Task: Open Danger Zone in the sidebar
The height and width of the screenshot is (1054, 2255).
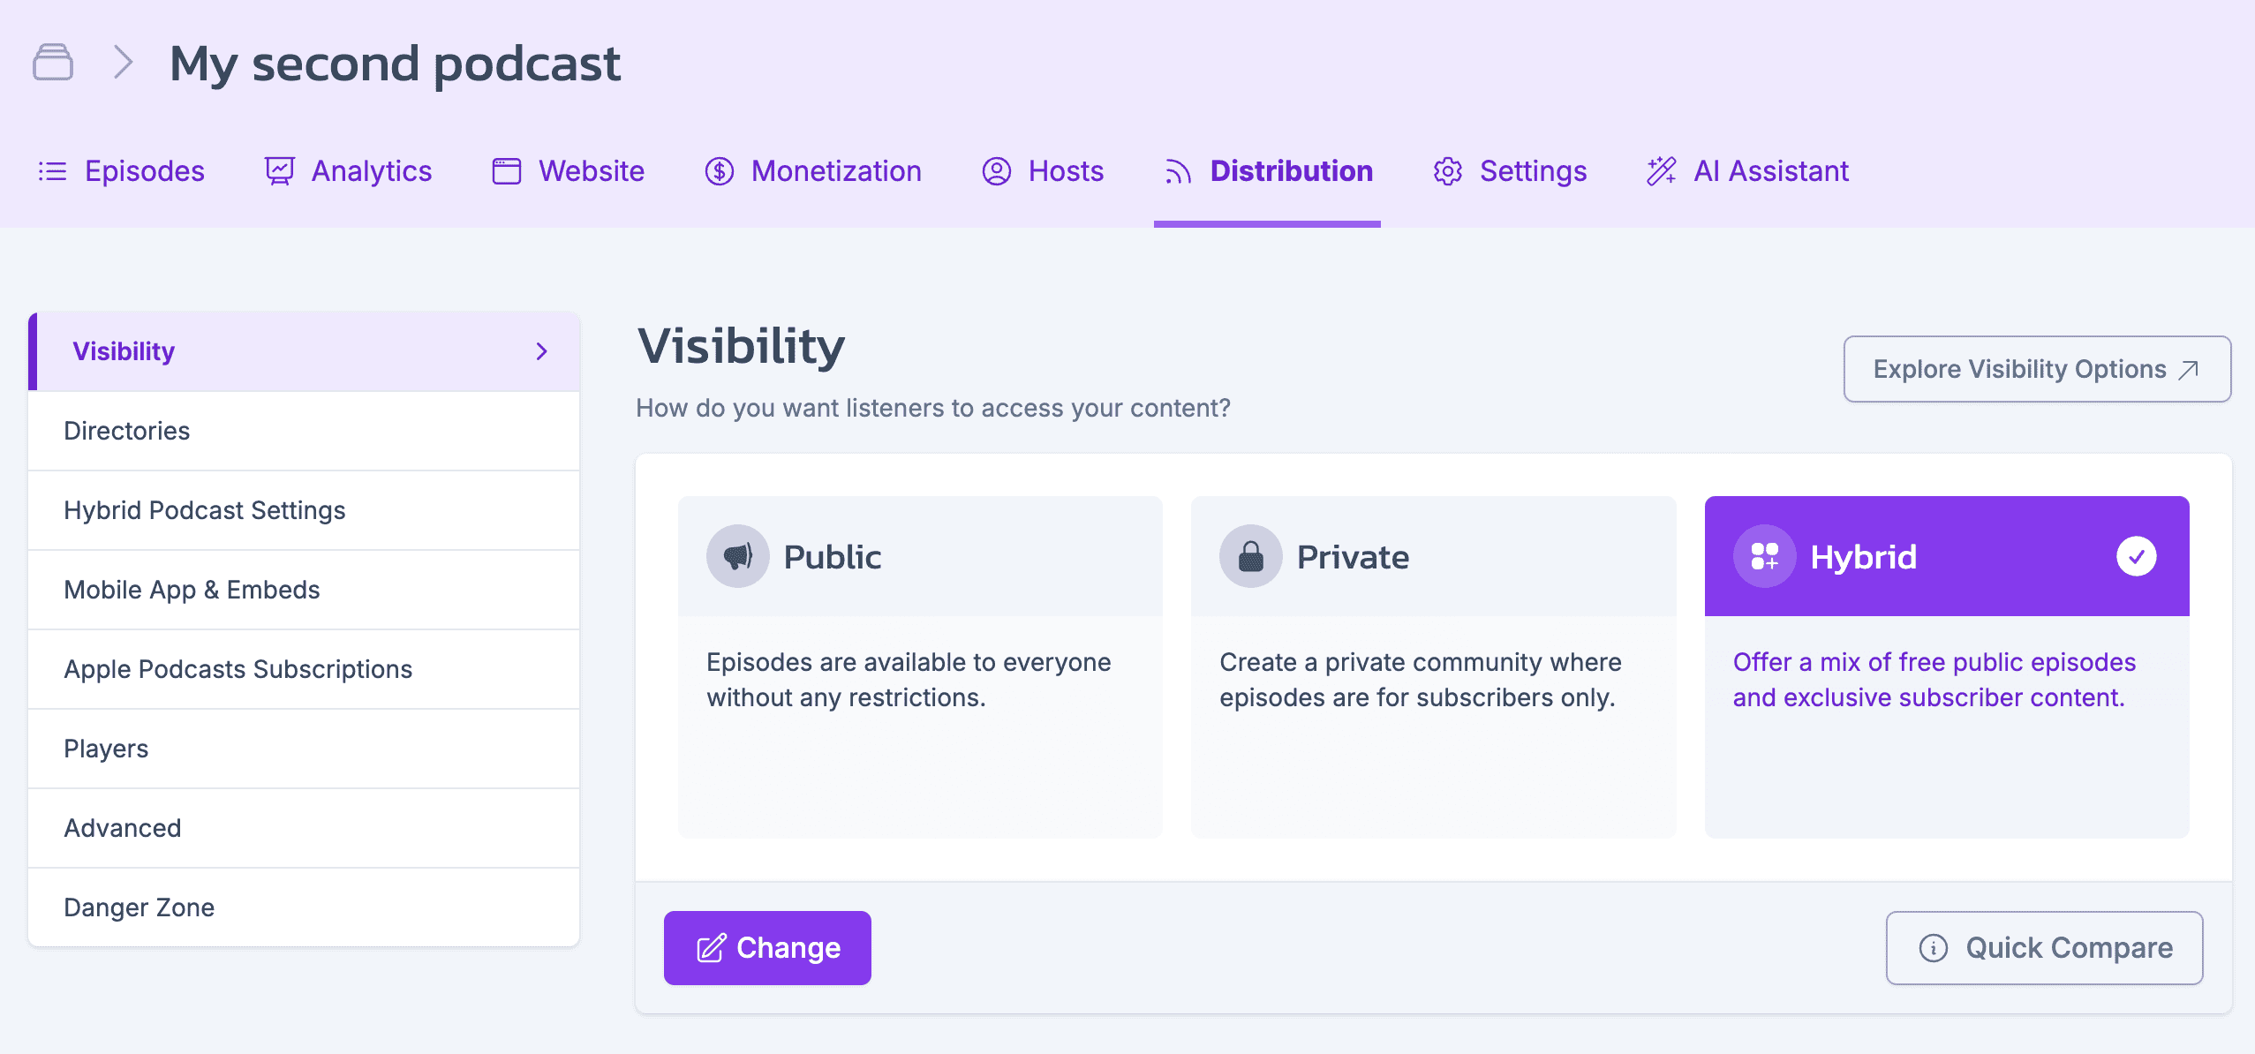Action: click(x=304, y=907)
